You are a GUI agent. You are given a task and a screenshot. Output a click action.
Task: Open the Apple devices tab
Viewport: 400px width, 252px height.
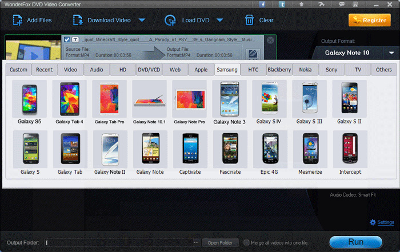[x=201, y=70]
